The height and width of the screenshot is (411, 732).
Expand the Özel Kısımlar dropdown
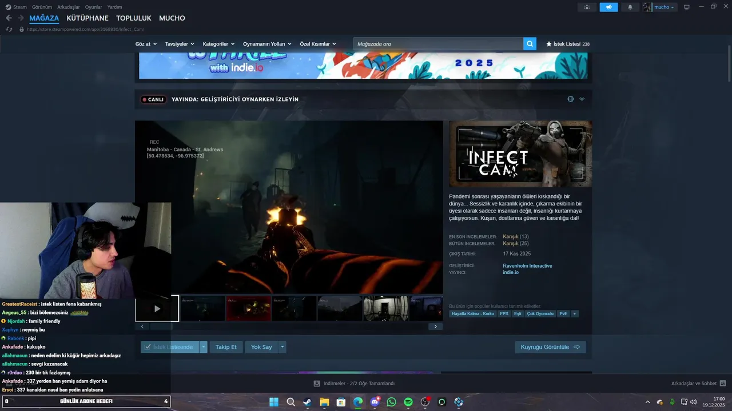[x=318, y=44]
